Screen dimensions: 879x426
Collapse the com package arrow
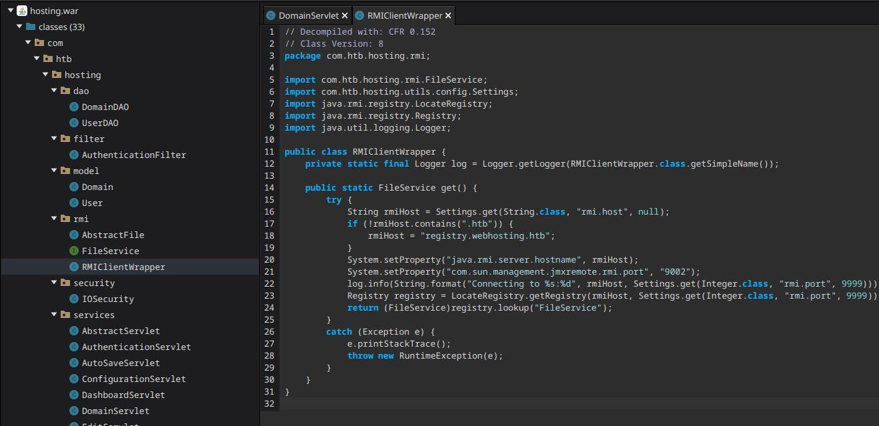coord(28,43)
